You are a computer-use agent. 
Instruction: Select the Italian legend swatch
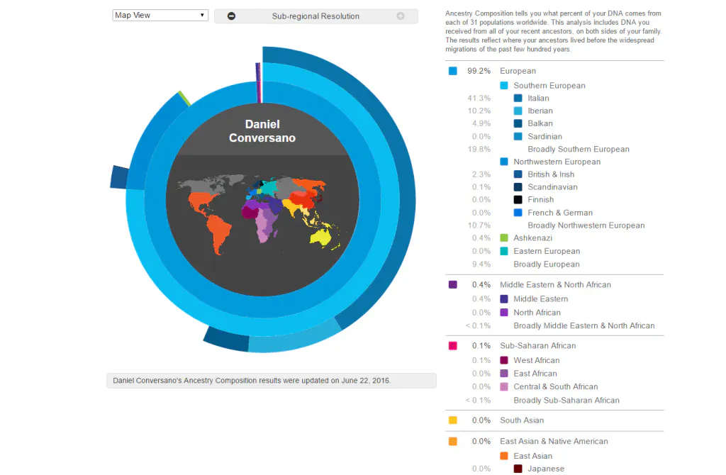pyautogui.click(x=518, y=98)
